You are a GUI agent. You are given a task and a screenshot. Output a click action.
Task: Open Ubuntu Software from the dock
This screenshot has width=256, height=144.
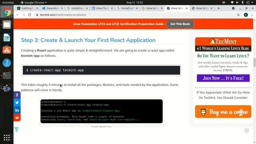[7, 50]
